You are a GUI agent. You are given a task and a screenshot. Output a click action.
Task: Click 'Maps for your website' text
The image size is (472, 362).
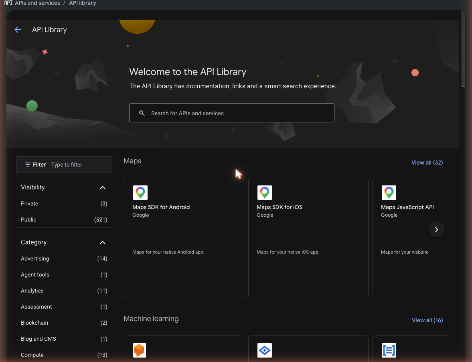pos(405,252)
